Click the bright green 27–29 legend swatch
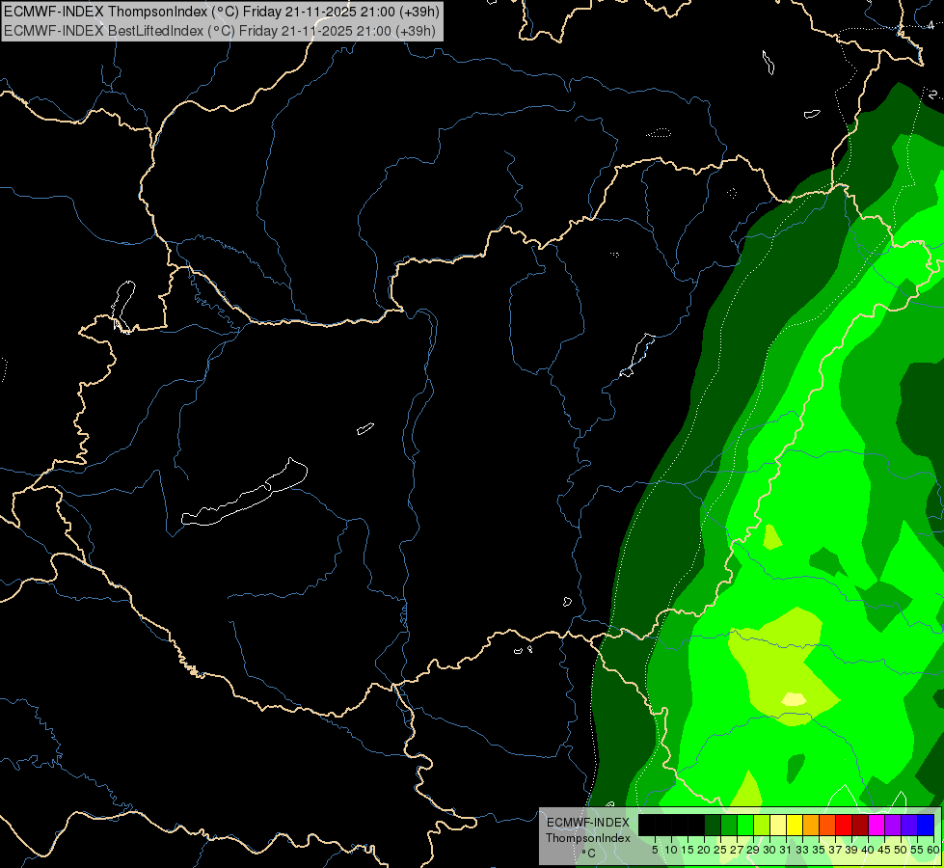The height and width of the screenshot is (868, 944). point(745,825)
